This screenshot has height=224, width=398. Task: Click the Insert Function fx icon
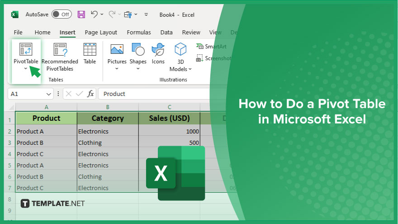click(x=90, y=94)
